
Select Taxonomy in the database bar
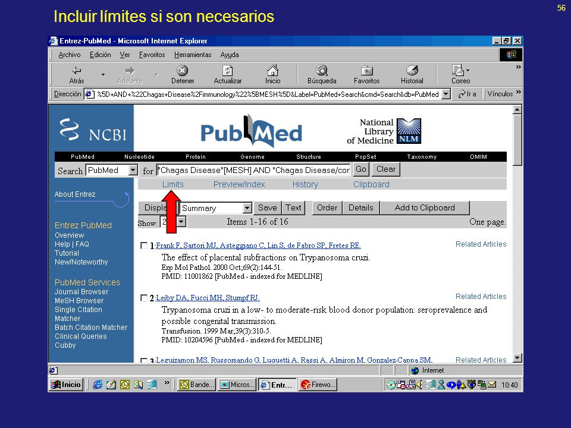tap(422, 157)
